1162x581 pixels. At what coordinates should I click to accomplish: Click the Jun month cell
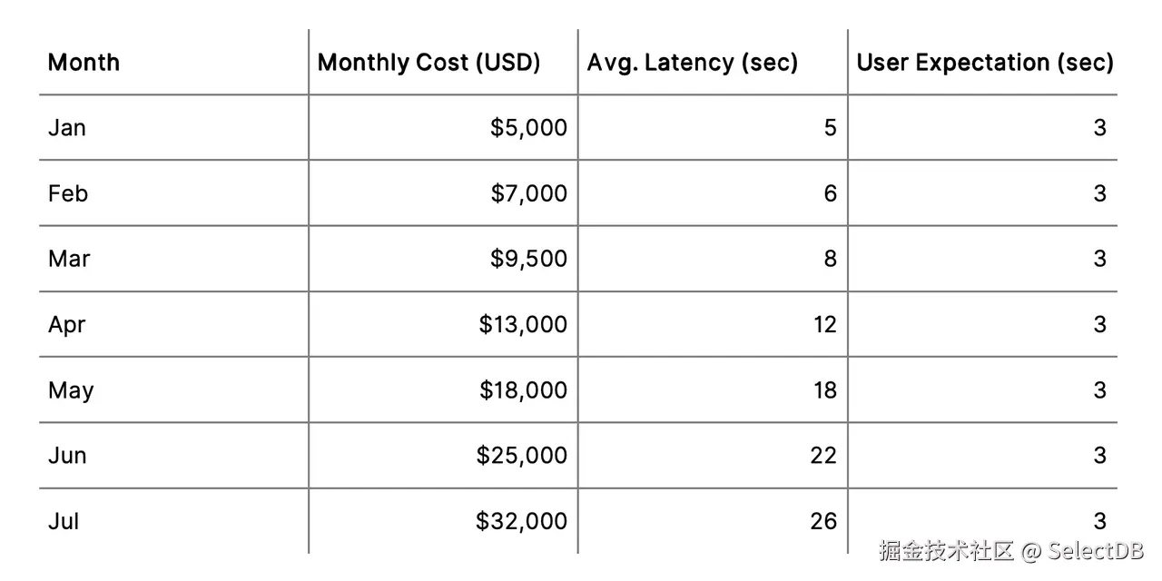click(67, 456)
